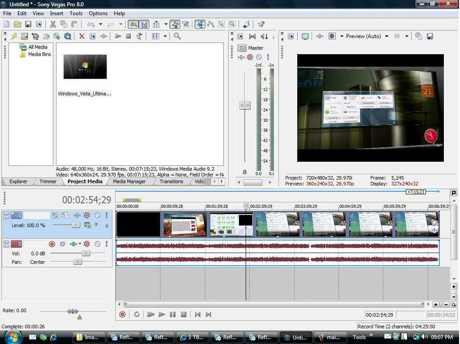Open the Undo history dropdown arrow
Screen dimensions: 460x344
click(100, 24)
